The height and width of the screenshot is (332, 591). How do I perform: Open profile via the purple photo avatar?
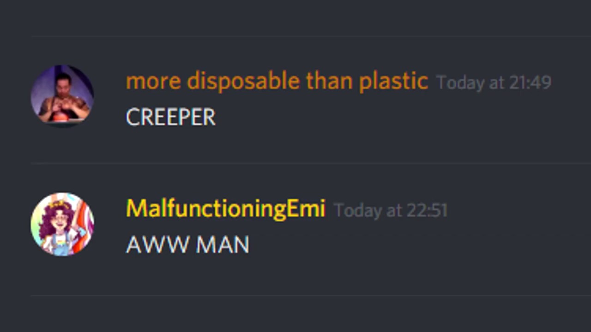[62, 96]
